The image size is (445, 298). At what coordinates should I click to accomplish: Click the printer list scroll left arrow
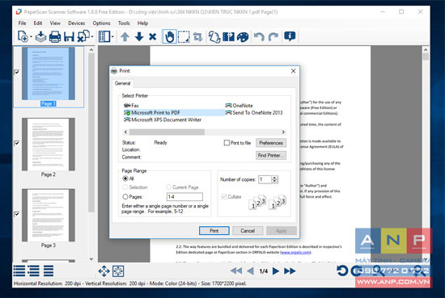point(125,132)
